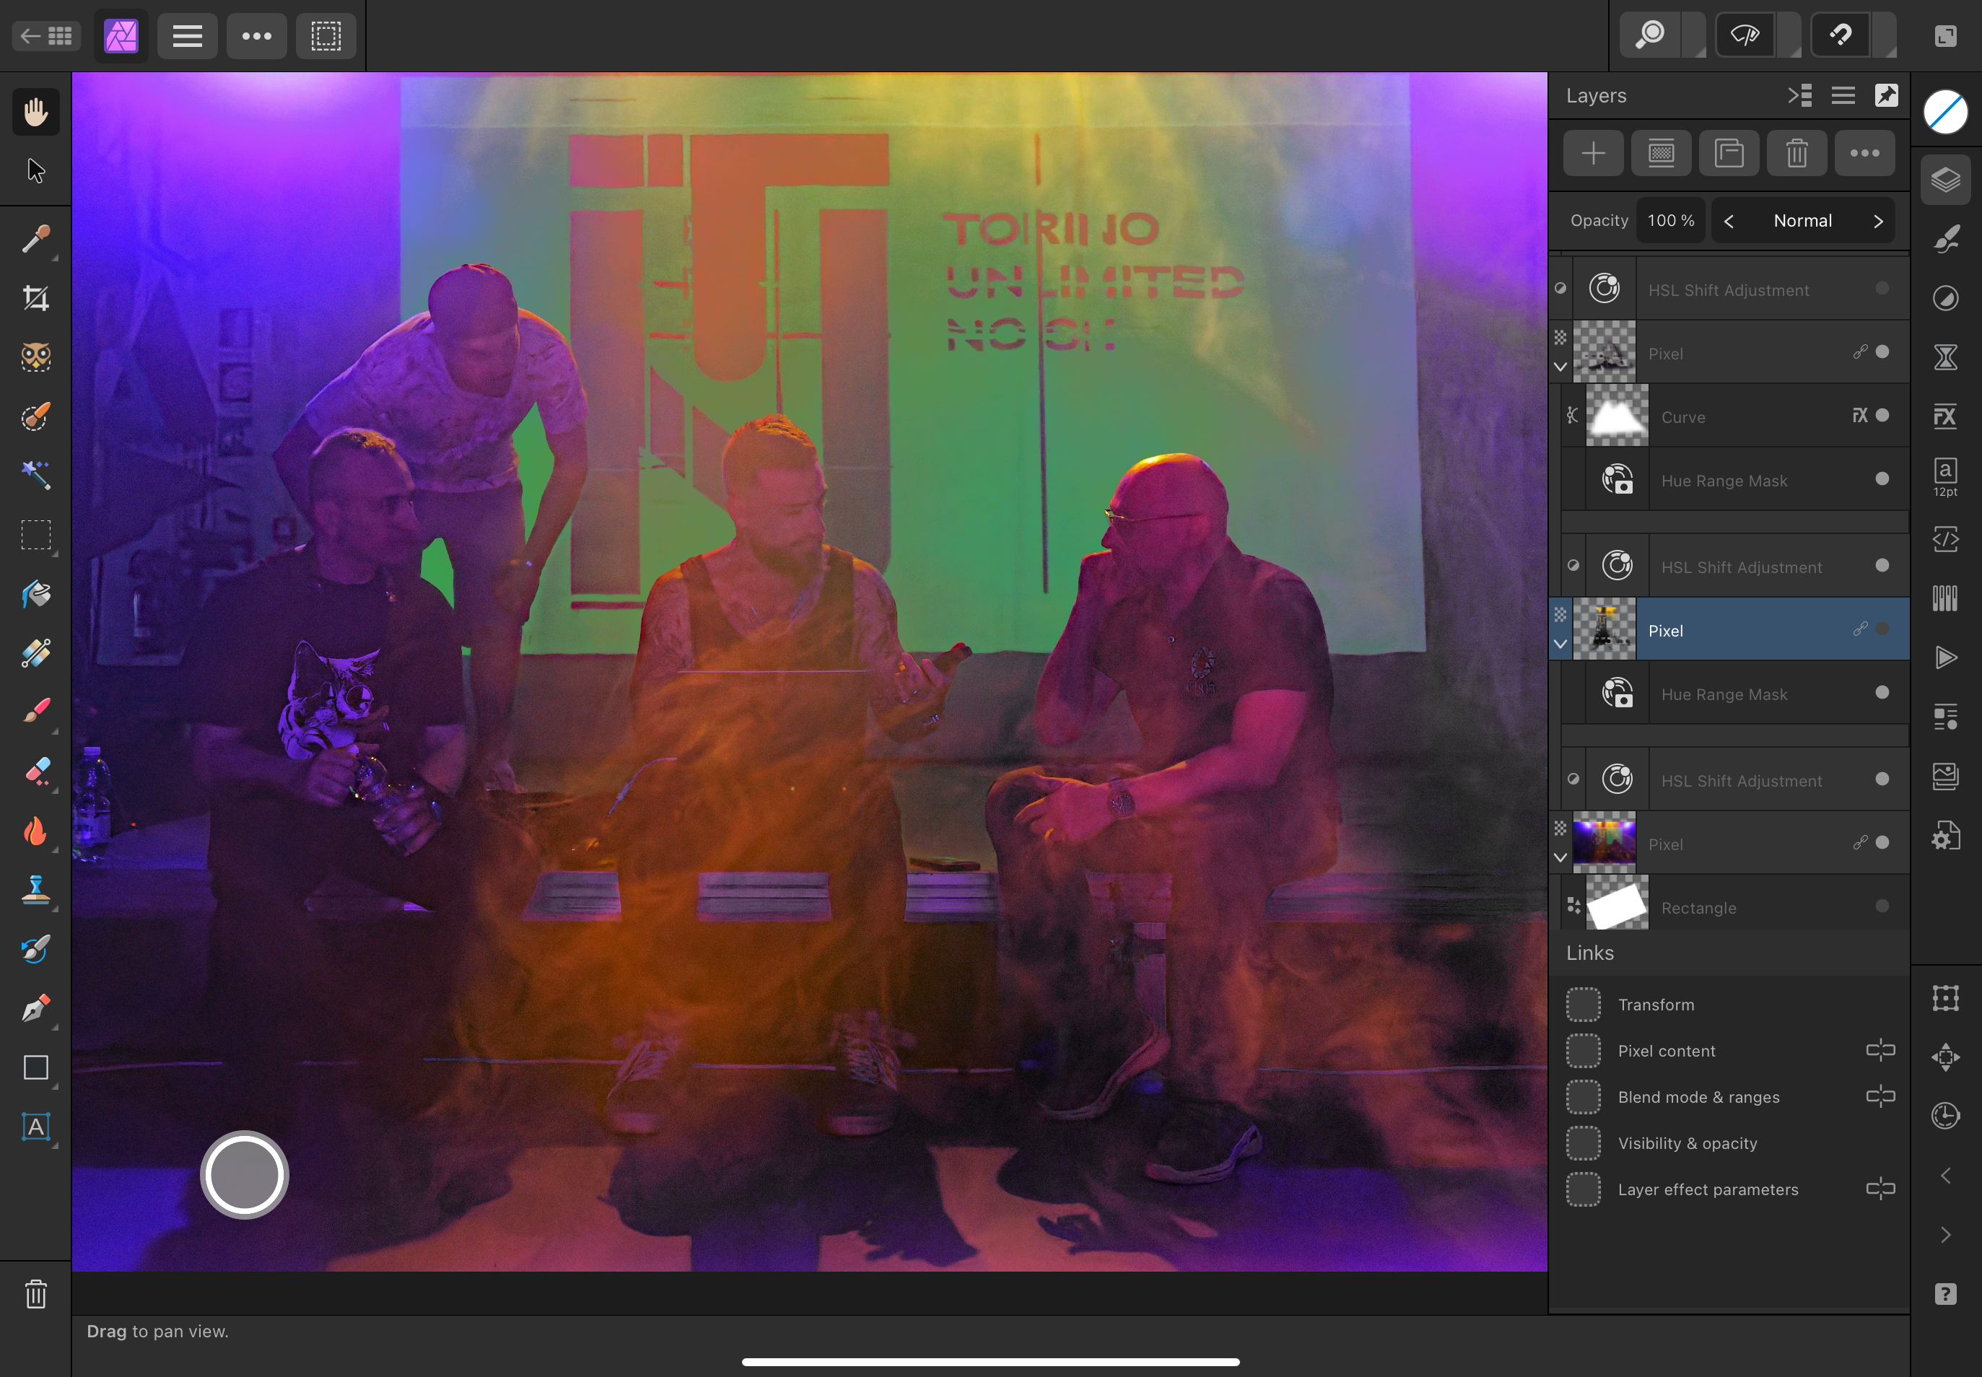The width and height of the screenshot is (1982, 1377).
Task: Open the Text studio 12pt icon
Action: click(1945, 476)
